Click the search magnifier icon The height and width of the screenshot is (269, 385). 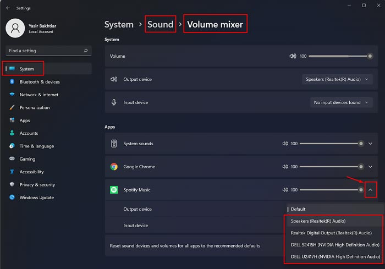pos(85,51)
